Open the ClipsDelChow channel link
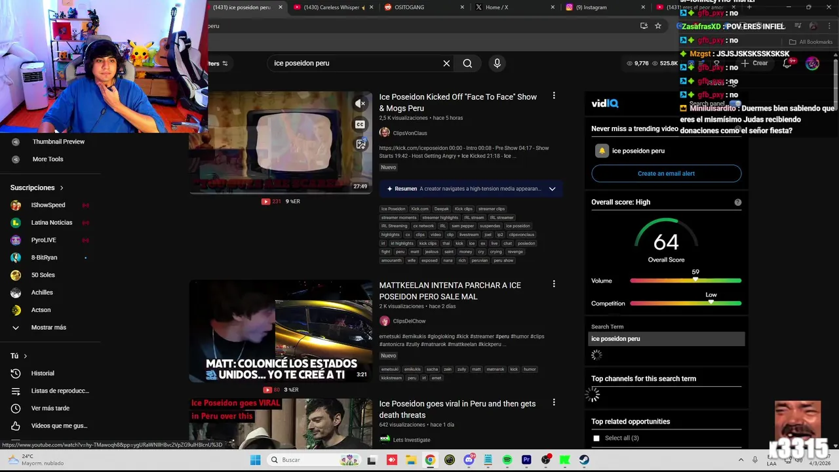839x472 pixels. click(x=409, y=321)
